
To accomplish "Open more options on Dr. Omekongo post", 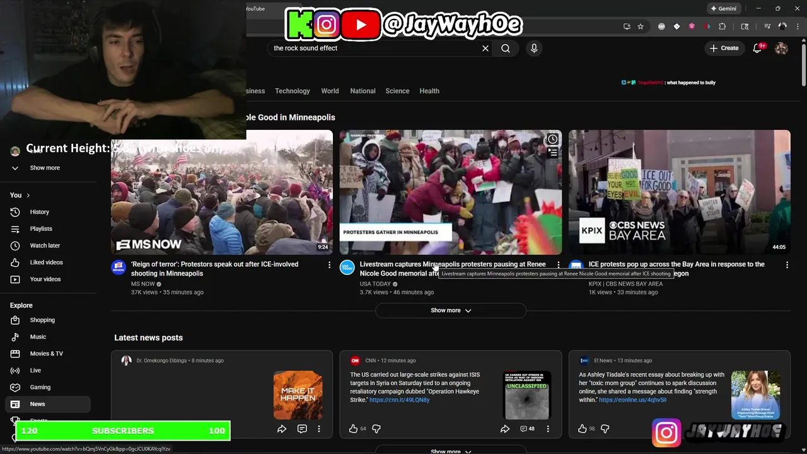I will (x=319, y=429).
